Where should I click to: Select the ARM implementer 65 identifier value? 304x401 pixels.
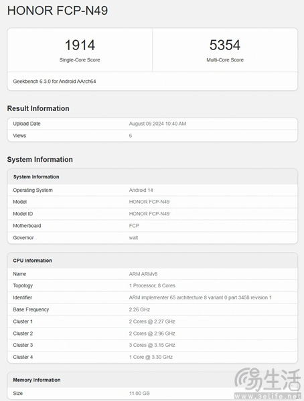tap(200, 297)
